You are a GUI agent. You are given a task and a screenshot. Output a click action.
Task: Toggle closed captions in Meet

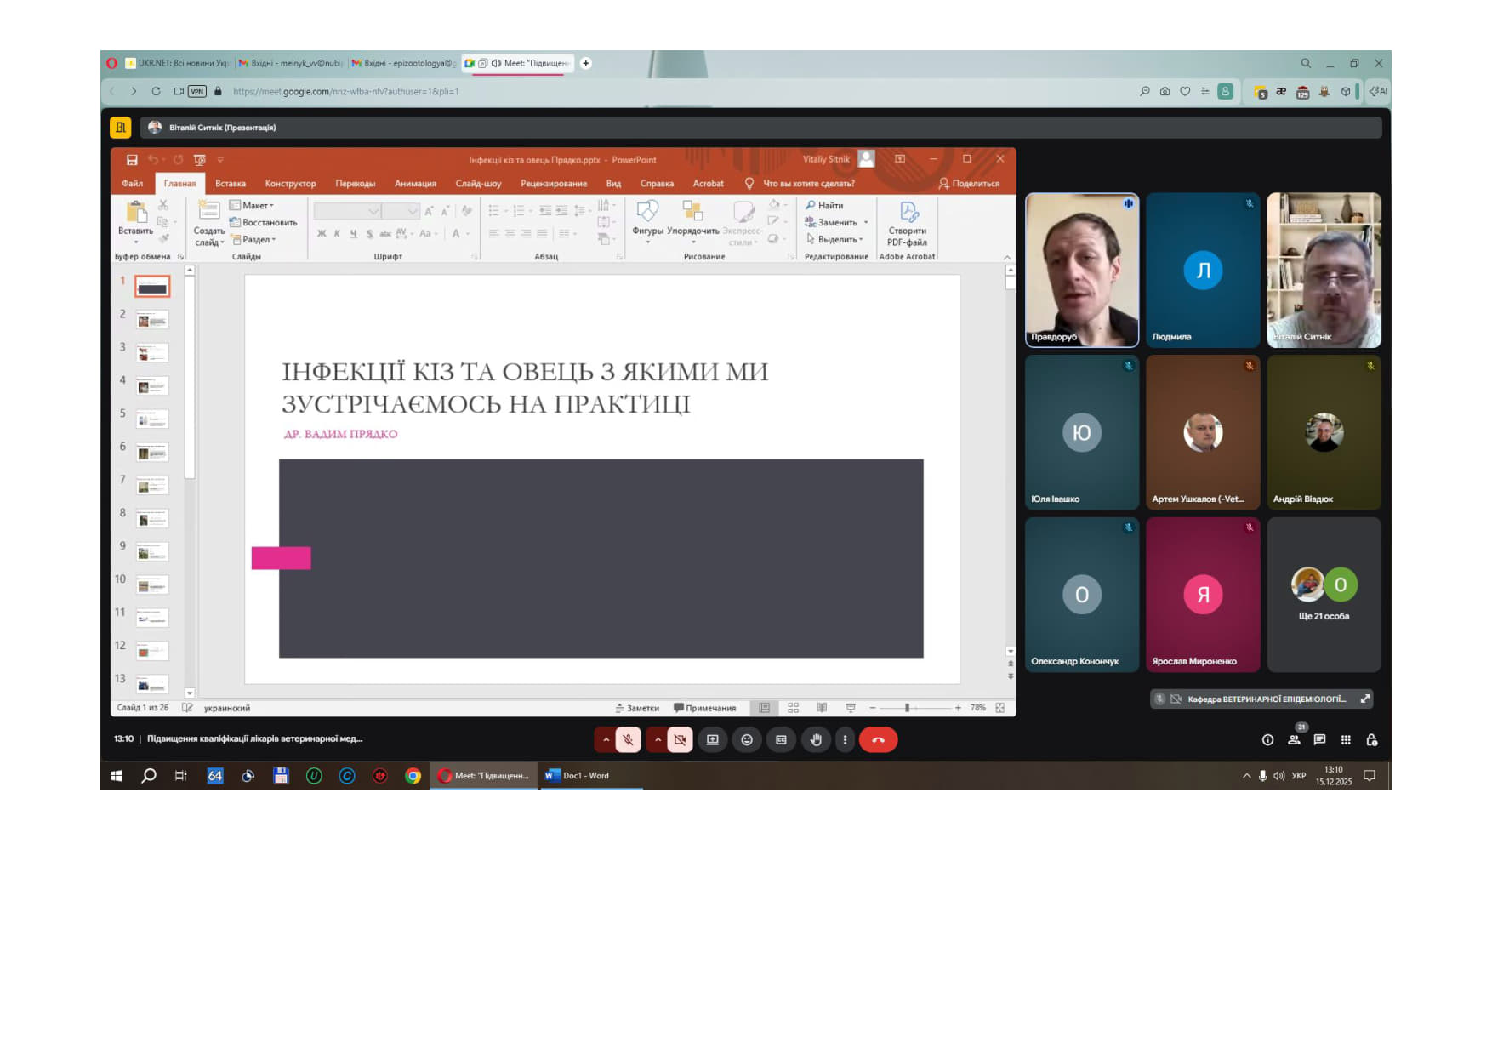click(781, 740)
